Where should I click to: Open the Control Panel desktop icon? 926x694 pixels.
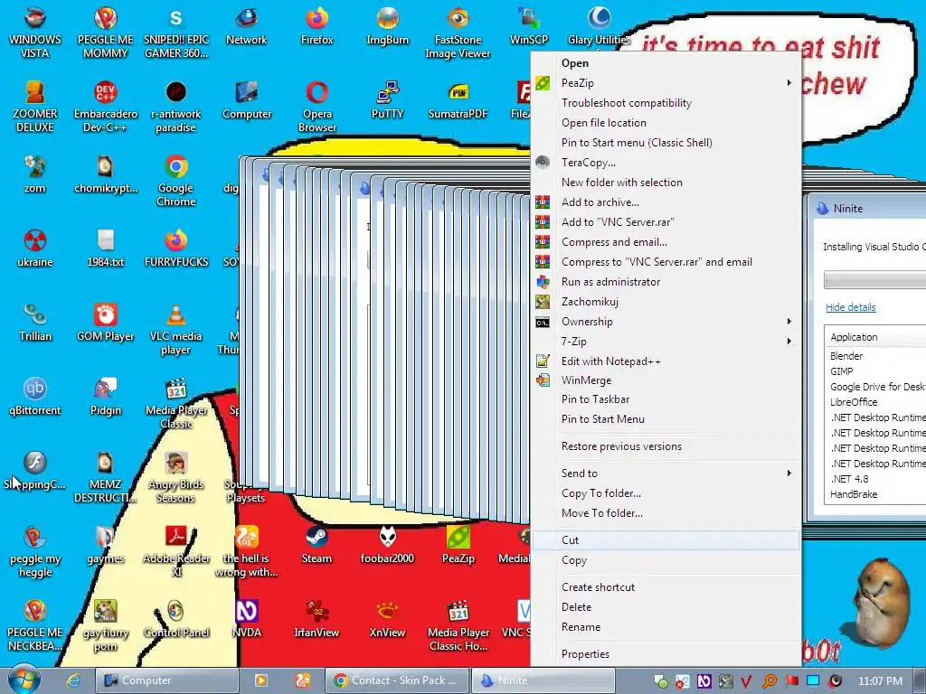176,620
